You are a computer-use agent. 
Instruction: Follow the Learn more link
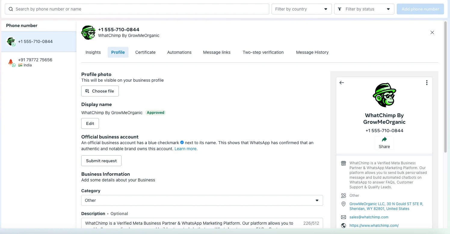pyautogui.click(x=186, y=149)
